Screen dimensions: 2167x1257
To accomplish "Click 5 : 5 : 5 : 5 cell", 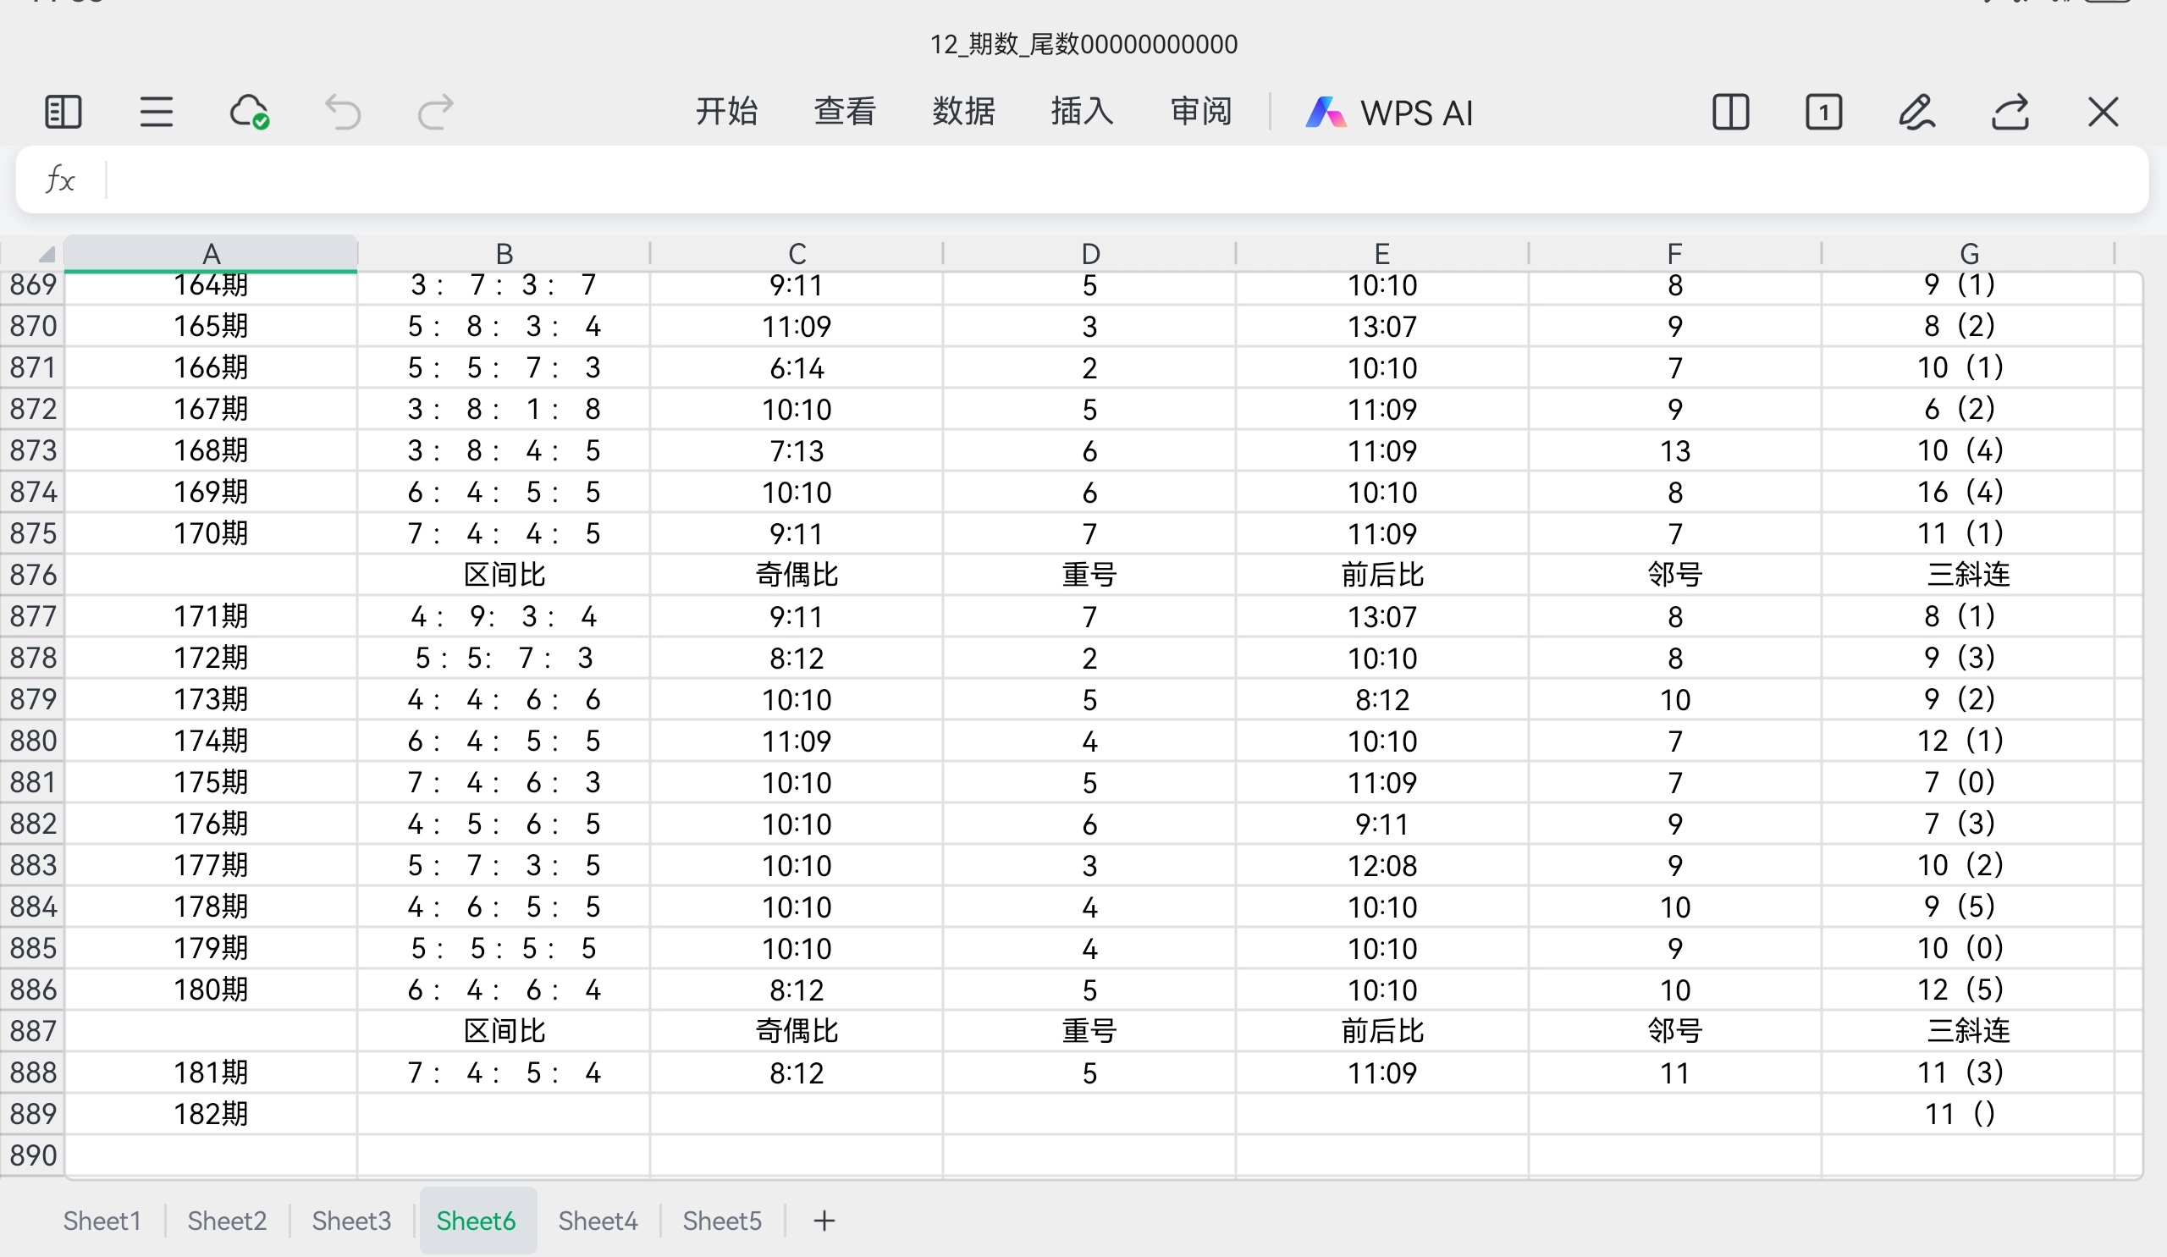I will point(504,948).
